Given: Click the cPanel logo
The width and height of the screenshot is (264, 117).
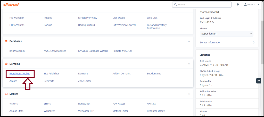Looking at the screenshot, I should pyautogui.click(x=11, y=5).
